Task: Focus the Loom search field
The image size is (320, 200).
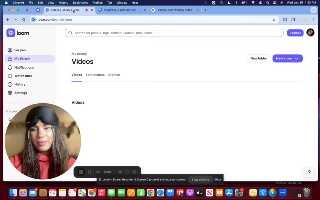Action: pyautogui.click(x=174, y=33)
